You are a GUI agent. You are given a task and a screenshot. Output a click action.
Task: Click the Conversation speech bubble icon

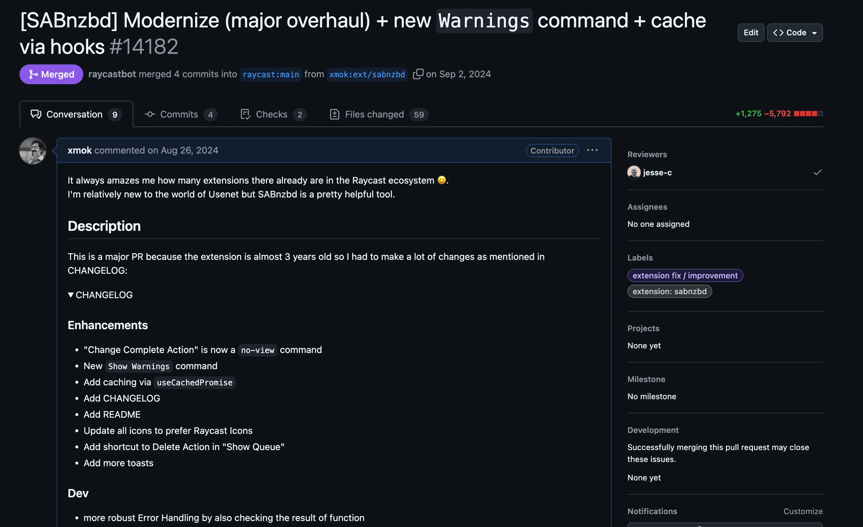click(36, 114)
